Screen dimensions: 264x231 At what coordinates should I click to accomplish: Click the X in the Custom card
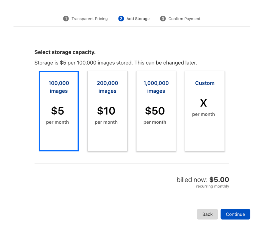point(204,103)
